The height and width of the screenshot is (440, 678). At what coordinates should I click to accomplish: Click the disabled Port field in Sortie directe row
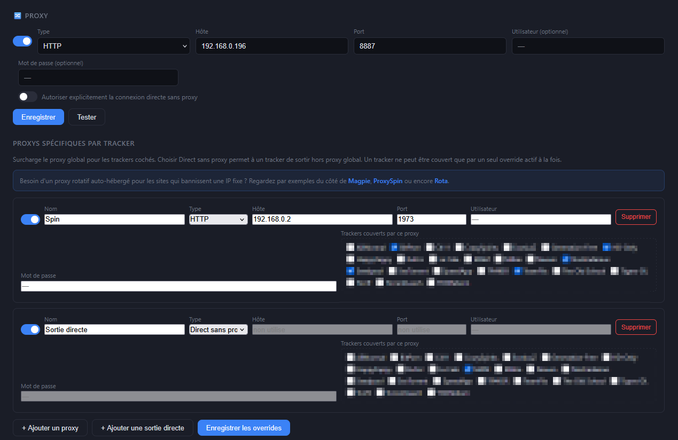432,329
